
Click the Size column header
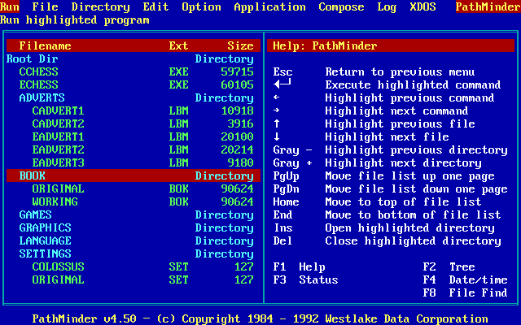240,45
